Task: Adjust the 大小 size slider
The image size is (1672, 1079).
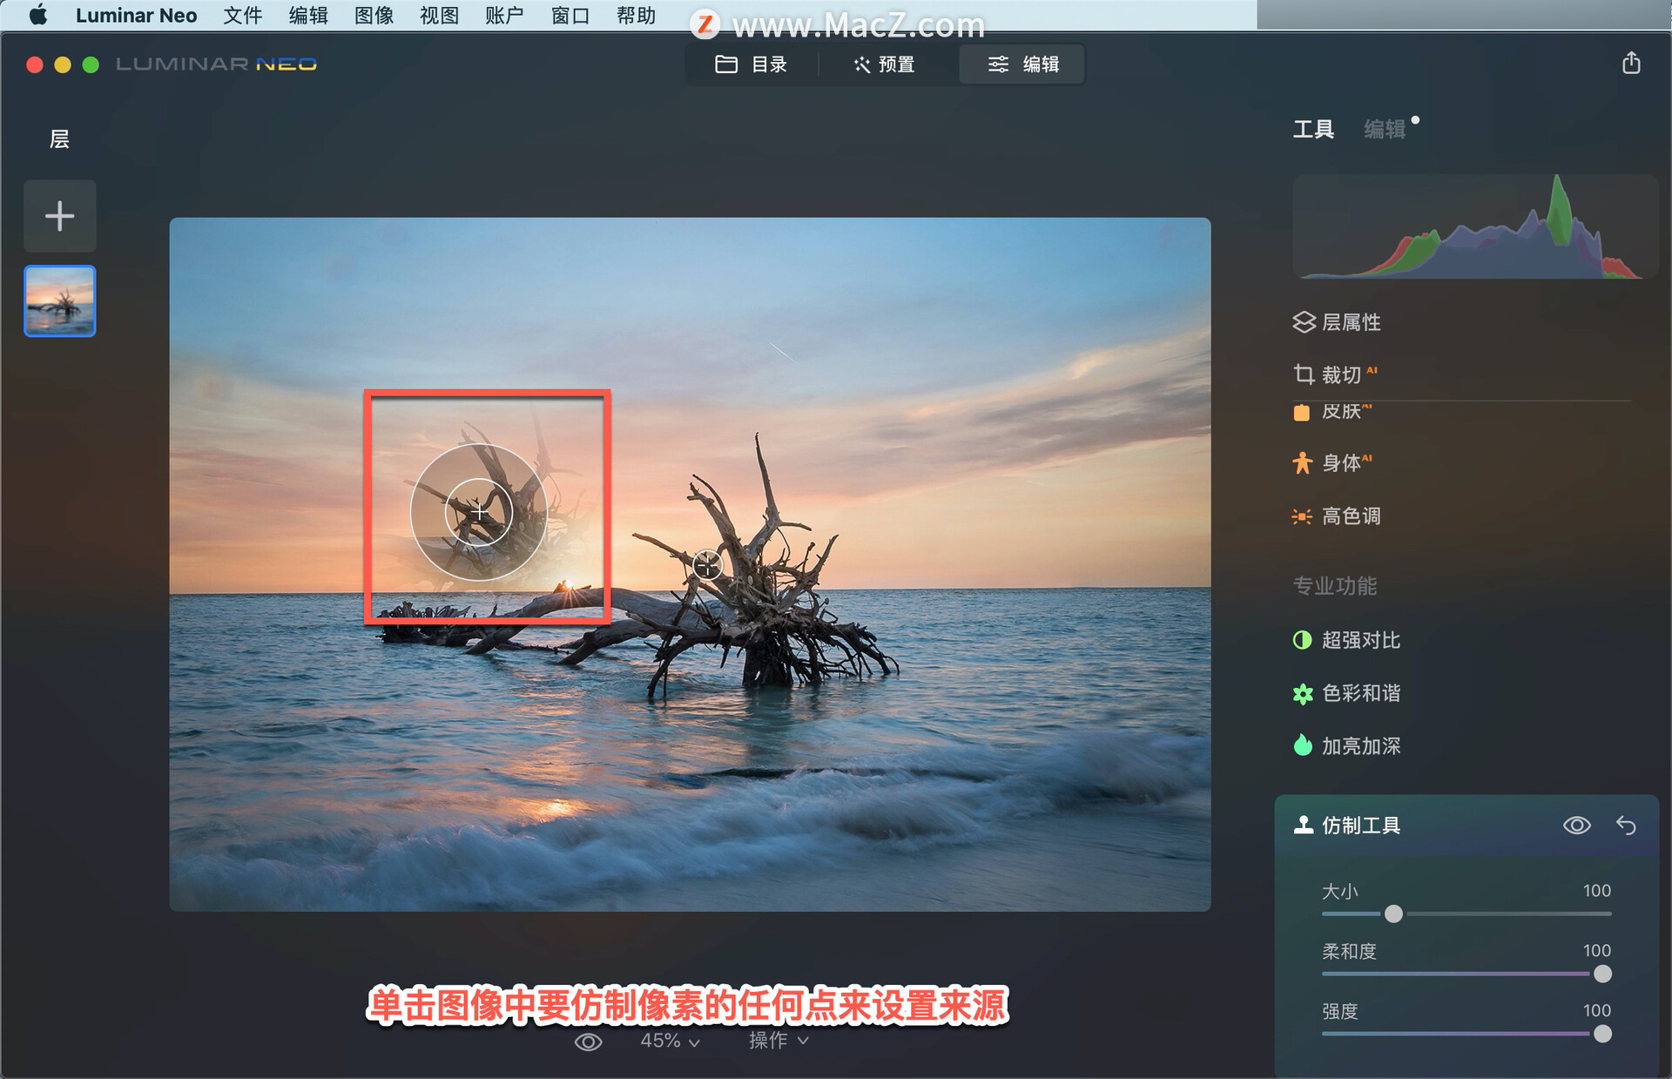Action: pyautogui.click(x=1393, y=914)
